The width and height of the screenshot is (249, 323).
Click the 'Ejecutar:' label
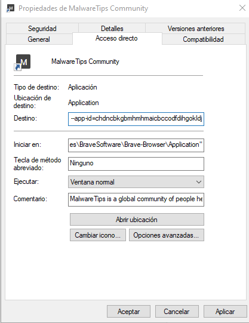(x=26, y=182)
